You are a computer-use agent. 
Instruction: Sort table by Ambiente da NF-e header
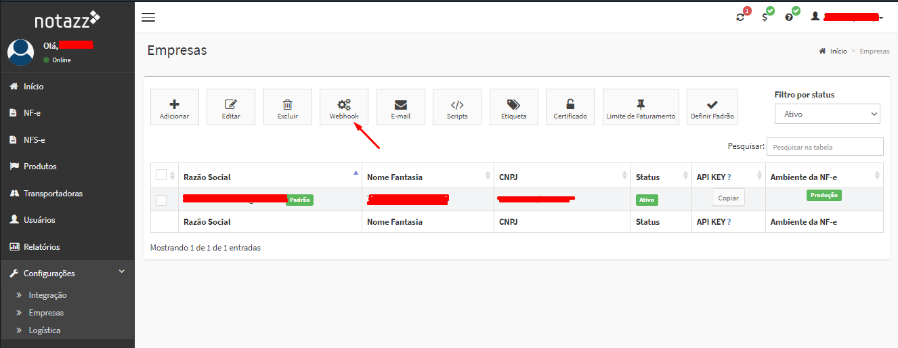pyautogui.click(x=824, y=177)
